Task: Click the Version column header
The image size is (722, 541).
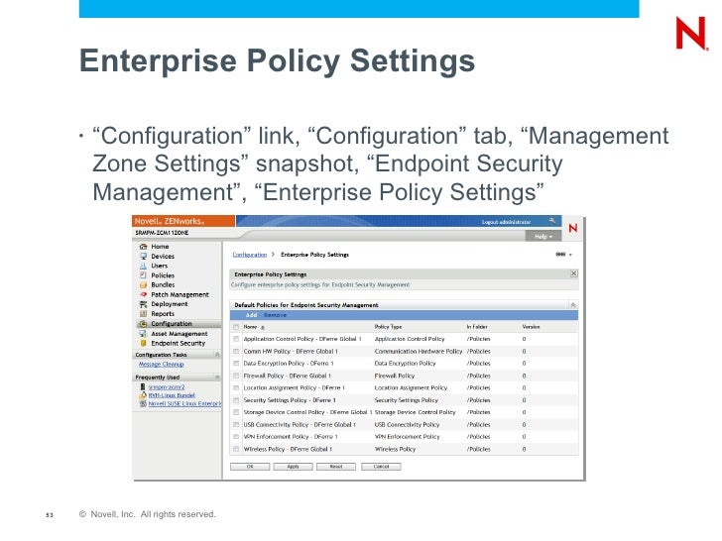Action: click(x=531, y=327)
